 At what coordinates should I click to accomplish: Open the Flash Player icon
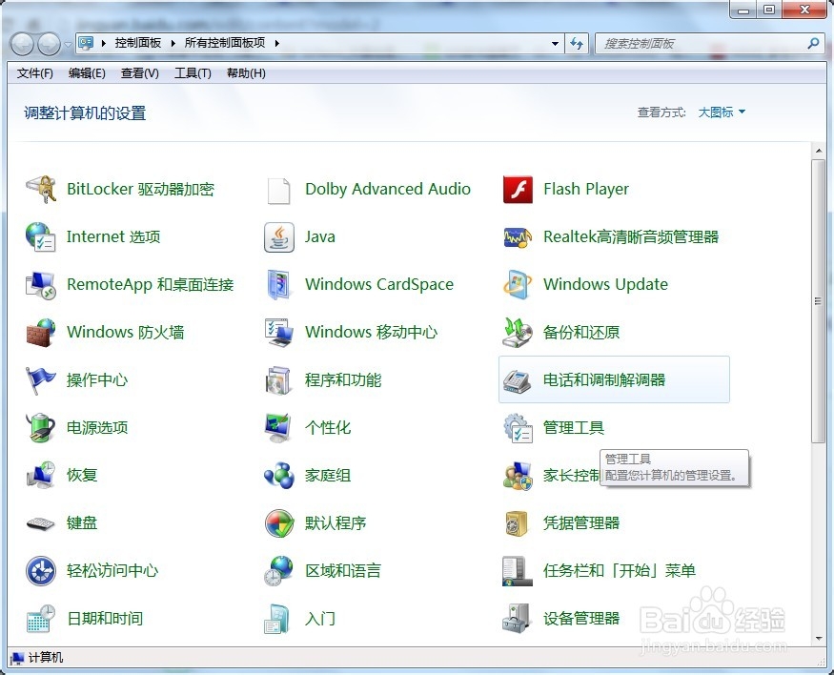tap(518, 190)
